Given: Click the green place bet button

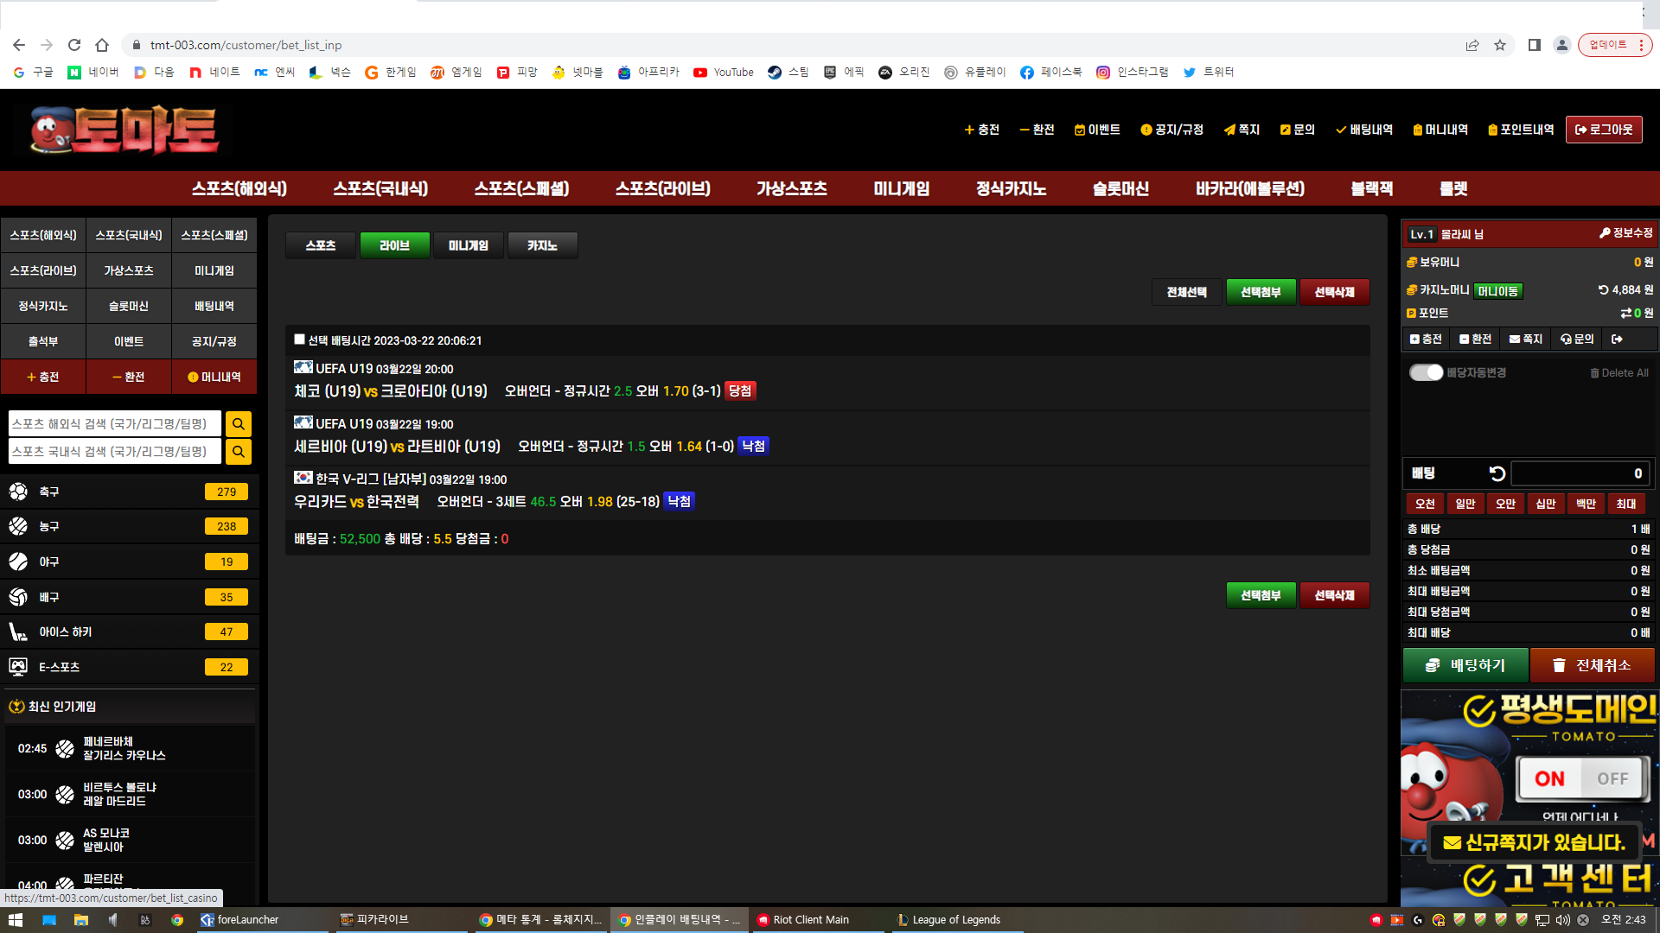Looking at the screenshot, I should (x=1465, y=665).
